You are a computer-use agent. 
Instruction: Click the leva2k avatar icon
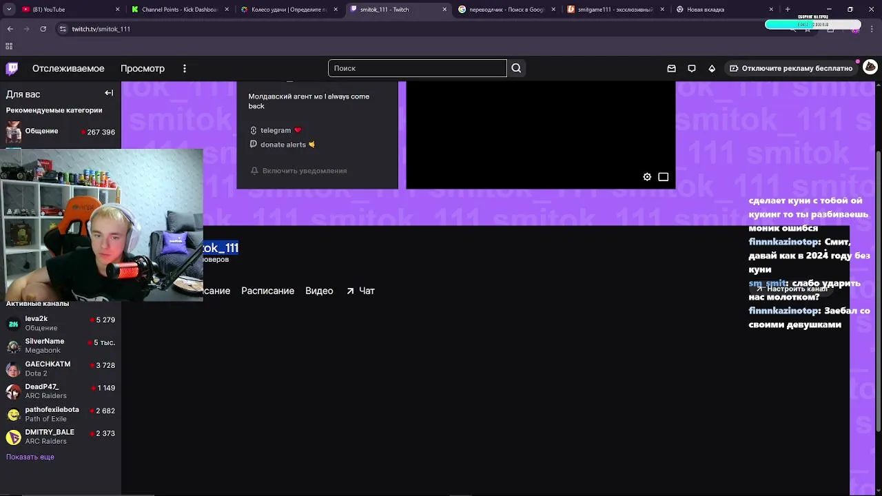coord(13,324)
